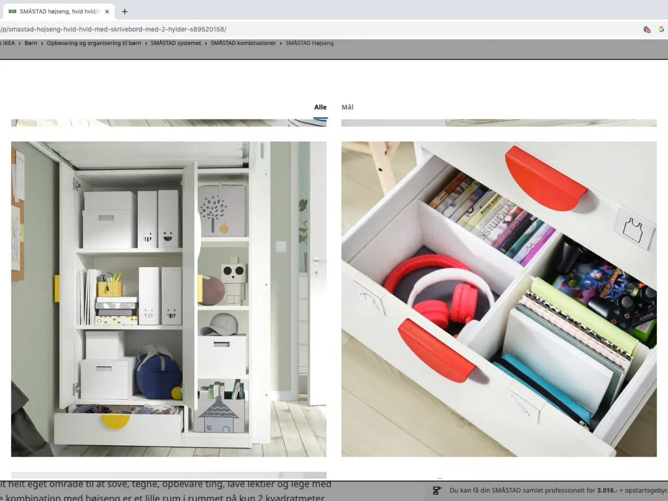Open the SMÅSTAD kombinationer breadcrumb

[x=243, y=43]
